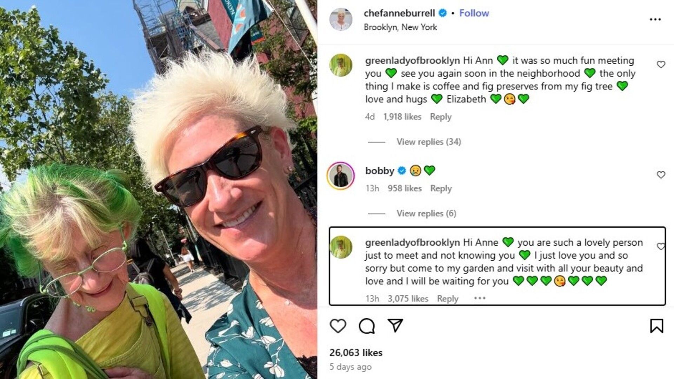Expand View replies (6)
Image resolution: width=674 pixels, height=379 pixels.
tap(426, 213)
